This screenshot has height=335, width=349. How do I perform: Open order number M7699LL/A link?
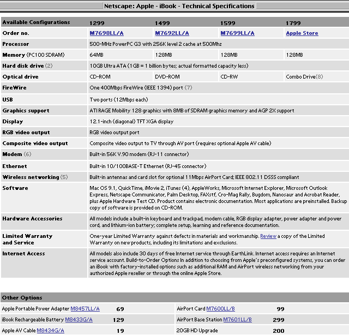(x=237, y=33)
